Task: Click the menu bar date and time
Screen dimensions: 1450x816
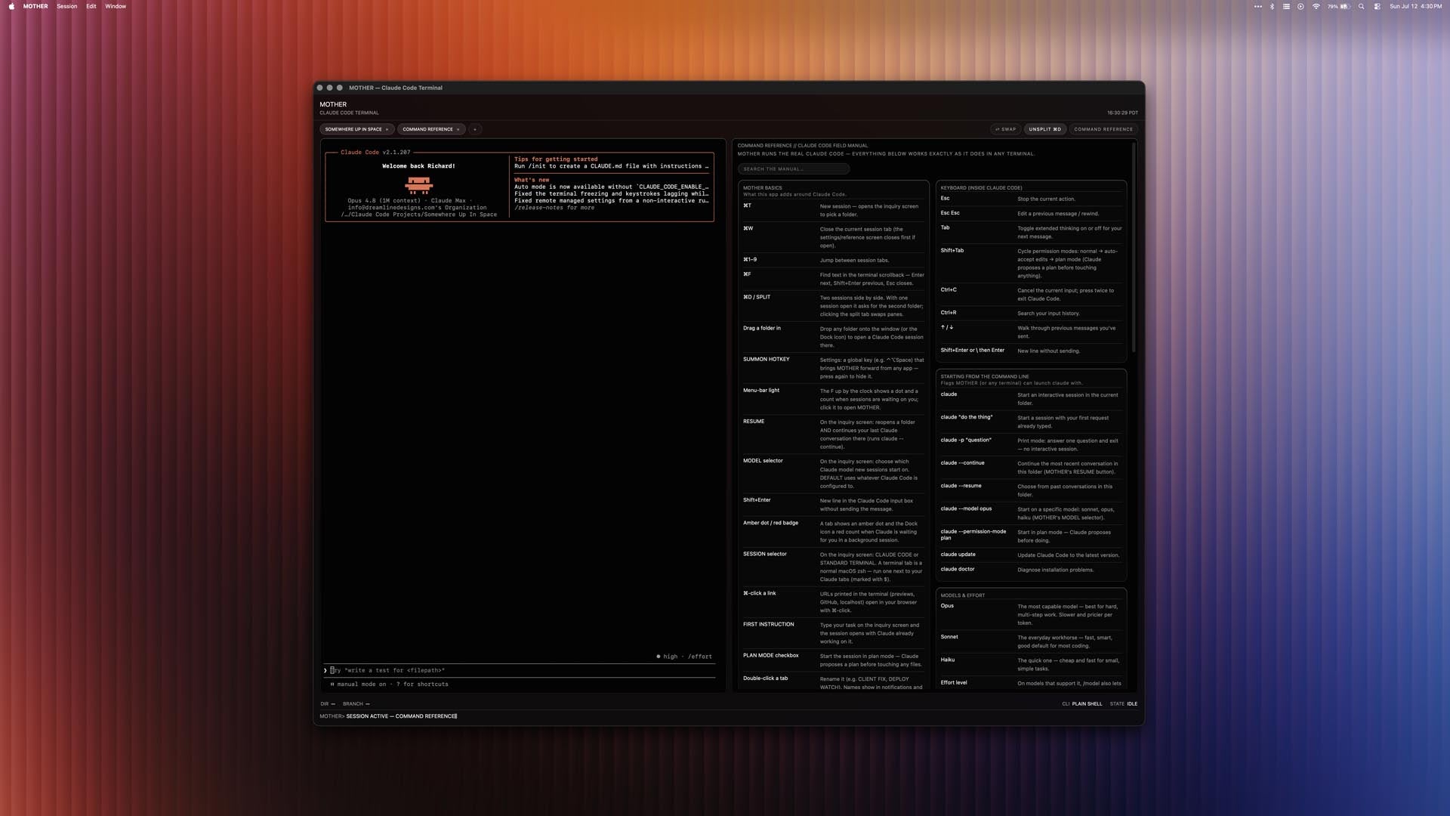Action: [x=1415, y=6]
